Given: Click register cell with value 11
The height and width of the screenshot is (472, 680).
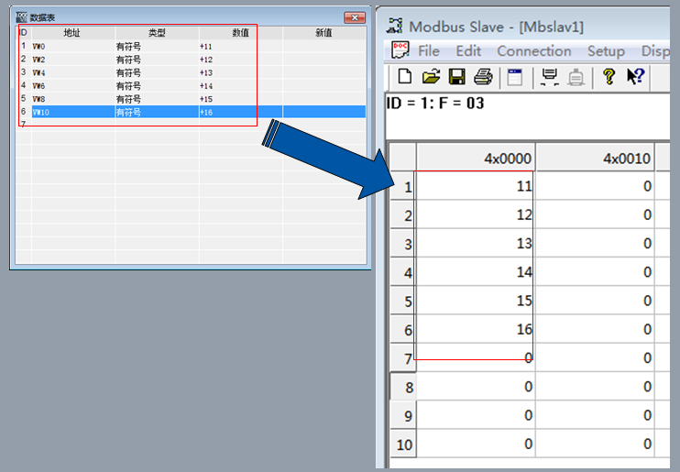Looking at the screenshot, I should coord(476,186).
